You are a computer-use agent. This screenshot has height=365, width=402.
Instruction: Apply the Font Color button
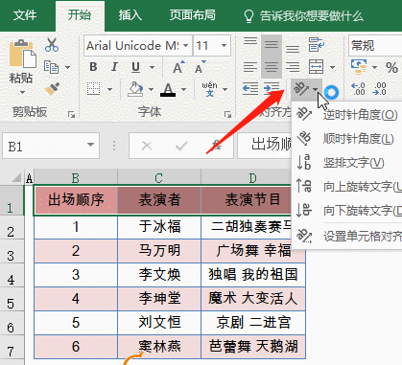coord(168,89)
